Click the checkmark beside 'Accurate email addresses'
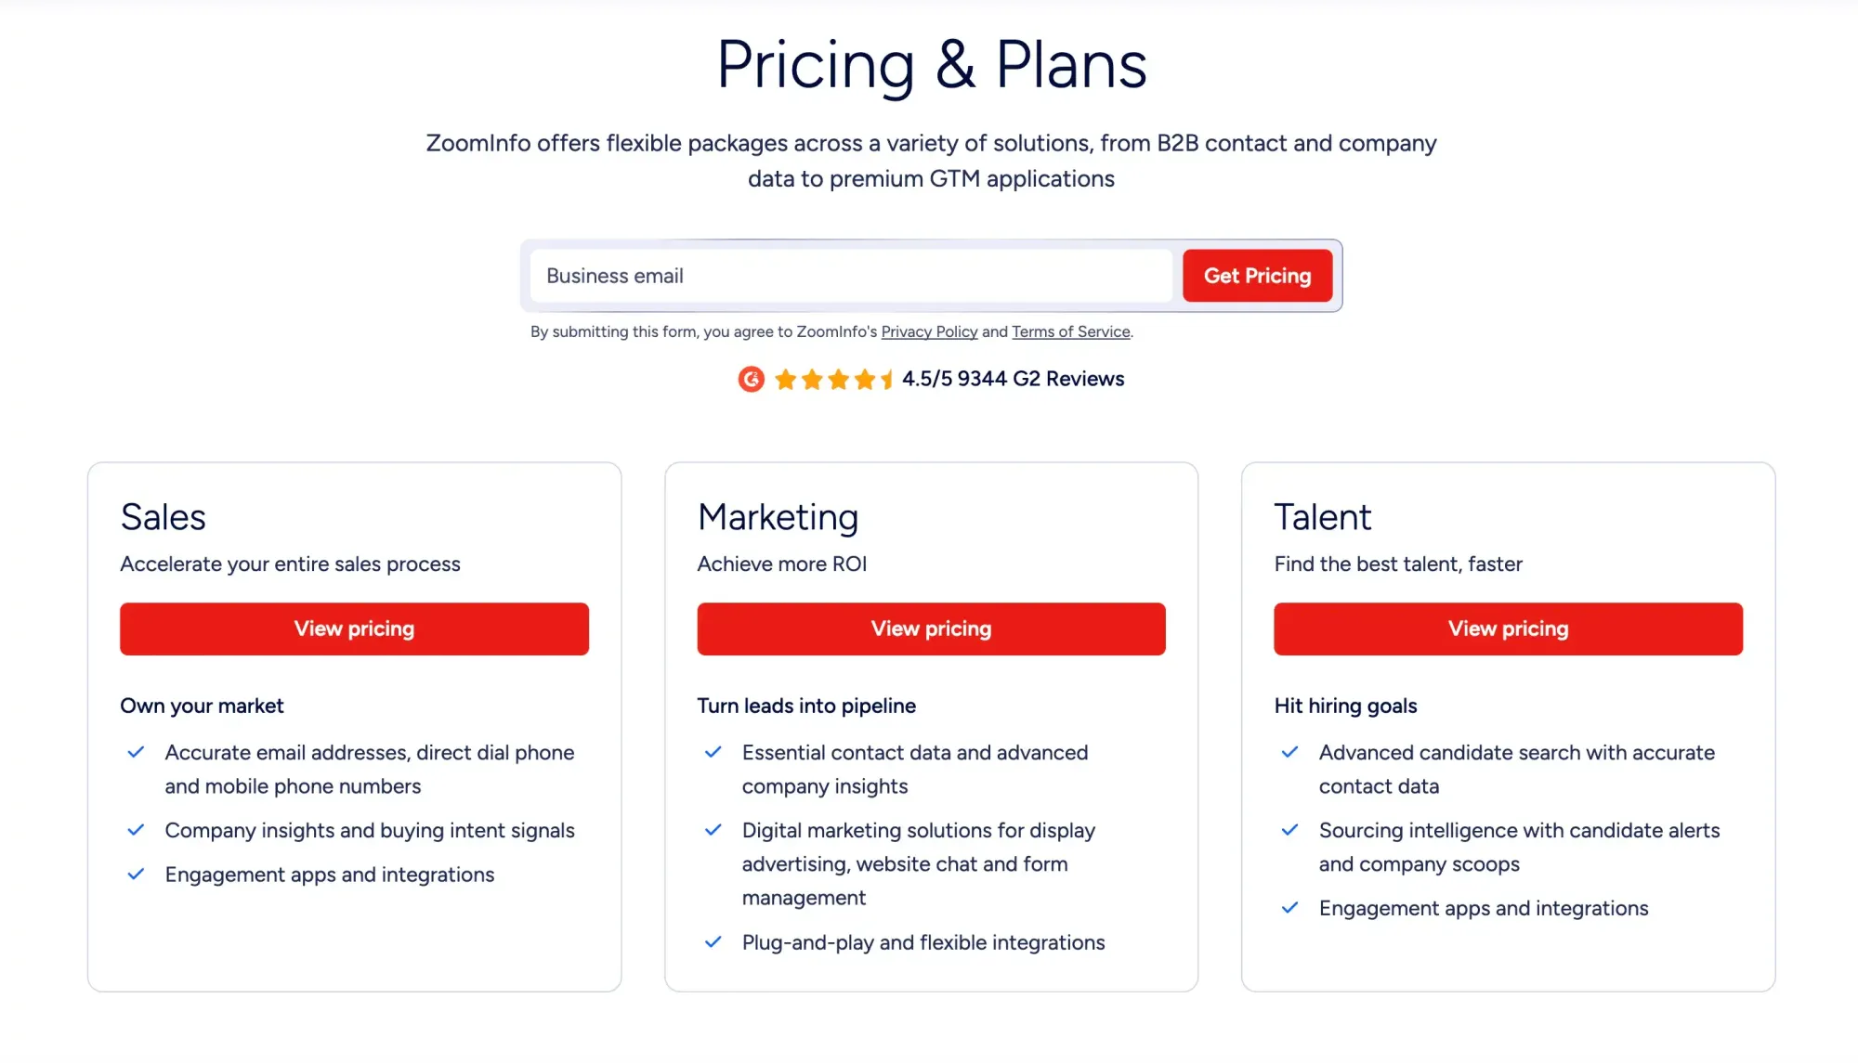1858x1063 pixels. 137,752
